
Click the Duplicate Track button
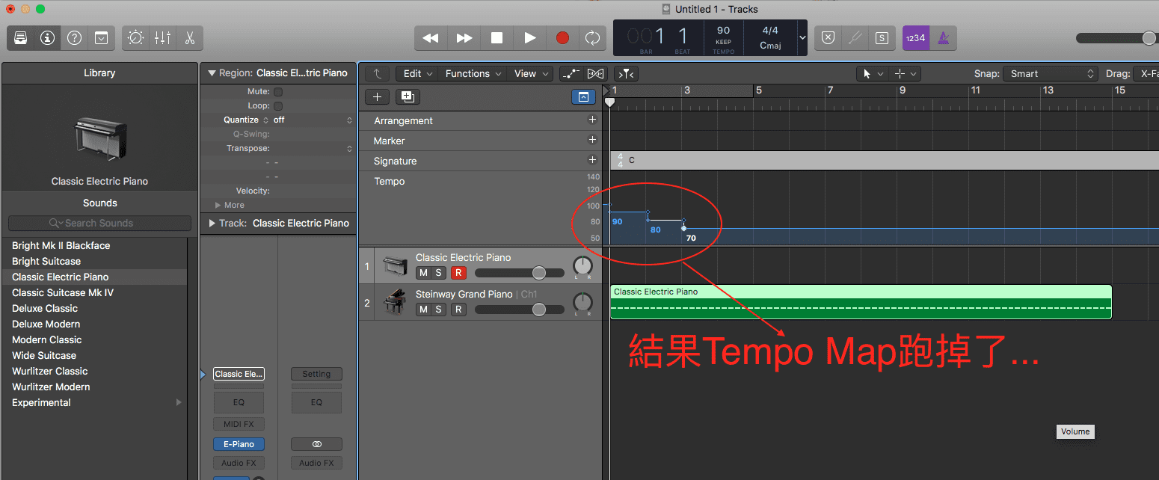coord(408,96)
